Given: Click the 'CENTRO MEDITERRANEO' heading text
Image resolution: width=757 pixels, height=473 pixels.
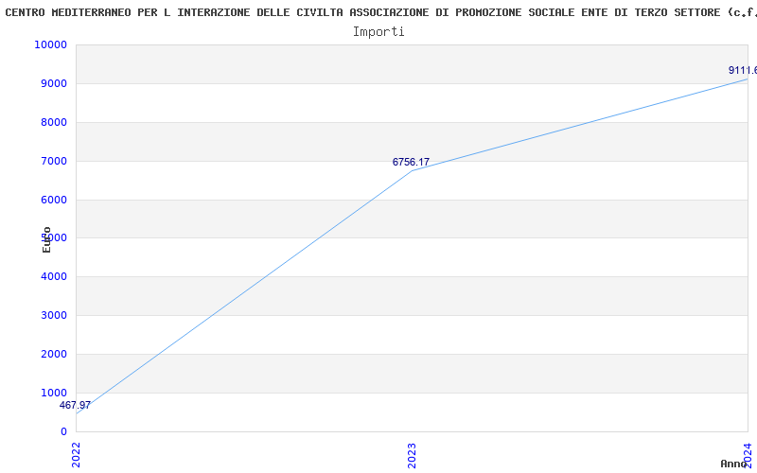Looking at the screenshot, I should [68, 12].
